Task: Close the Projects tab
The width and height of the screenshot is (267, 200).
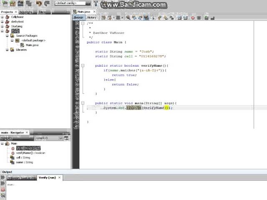Action: (16, 12)
